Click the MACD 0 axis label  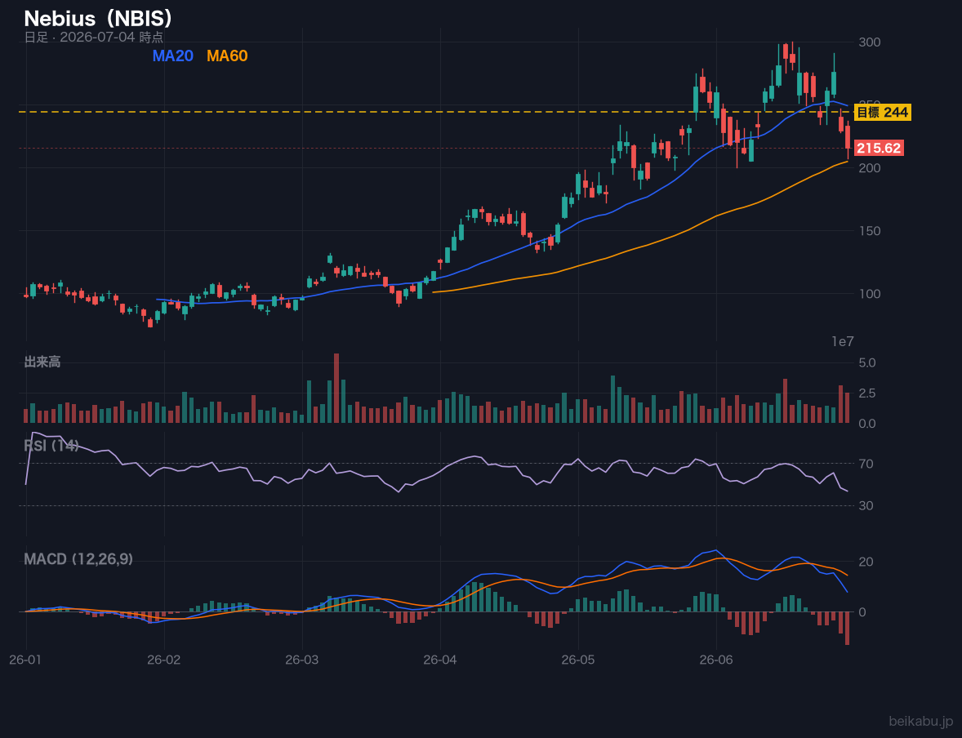tap(862, 612)
